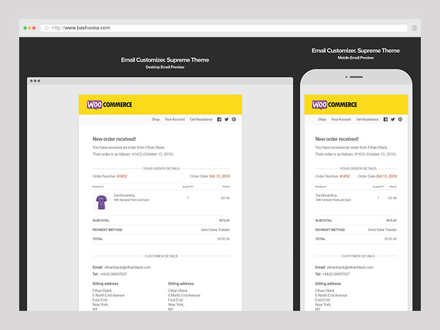Open Shop link in desktop email

click(x=156, y=119)
